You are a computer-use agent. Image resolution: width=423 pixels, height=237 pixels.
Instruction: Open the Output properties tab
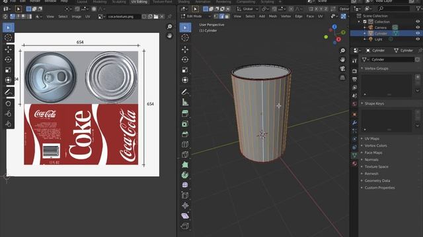pyautogui.click(x=354, y=79)
